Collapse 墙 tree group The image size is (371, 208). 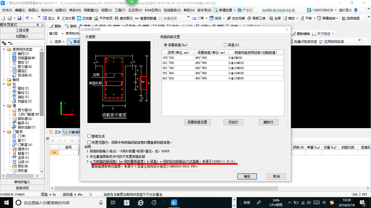4,106
